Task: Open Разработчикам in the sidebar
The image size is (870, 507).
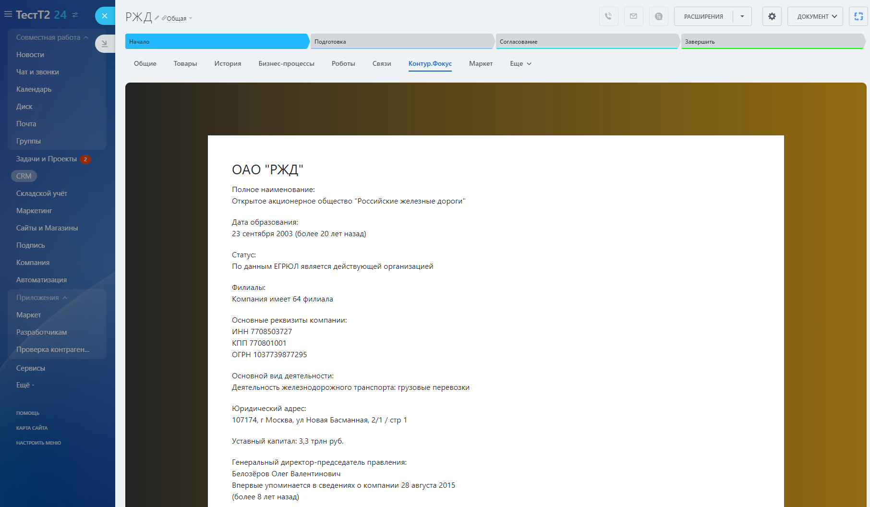Action: coord(42,332)
